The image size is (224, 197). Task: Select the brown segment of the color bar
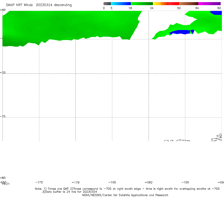tap(189, 4)
